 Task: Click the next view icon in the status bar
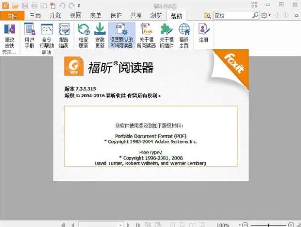(x=158, y=225)
